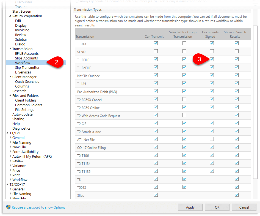Image resolution: width=260 pixels, height=216 pixels.
Task: Confirm with the OK button
Action: coord(217,207)
